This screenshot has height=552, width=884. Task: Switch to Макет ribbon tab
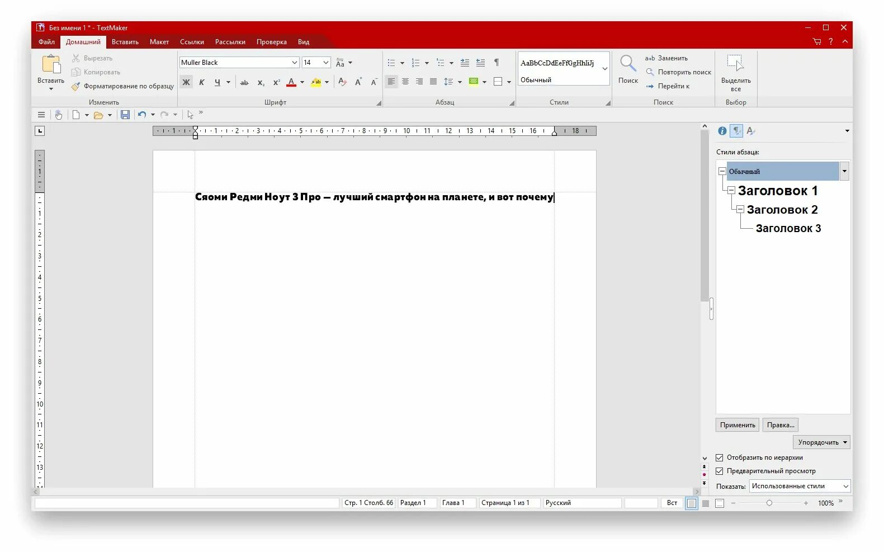[159, 42]
